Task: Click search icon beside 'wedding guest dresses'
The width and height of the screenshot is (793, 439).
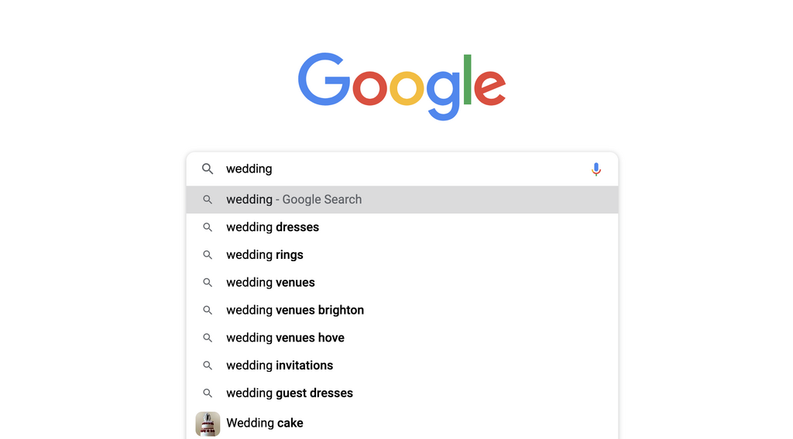Action: pos(208,393)
